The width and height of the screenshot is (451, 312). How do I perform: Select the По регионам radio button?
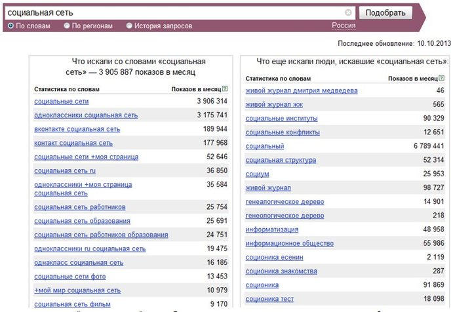[67, 26]
